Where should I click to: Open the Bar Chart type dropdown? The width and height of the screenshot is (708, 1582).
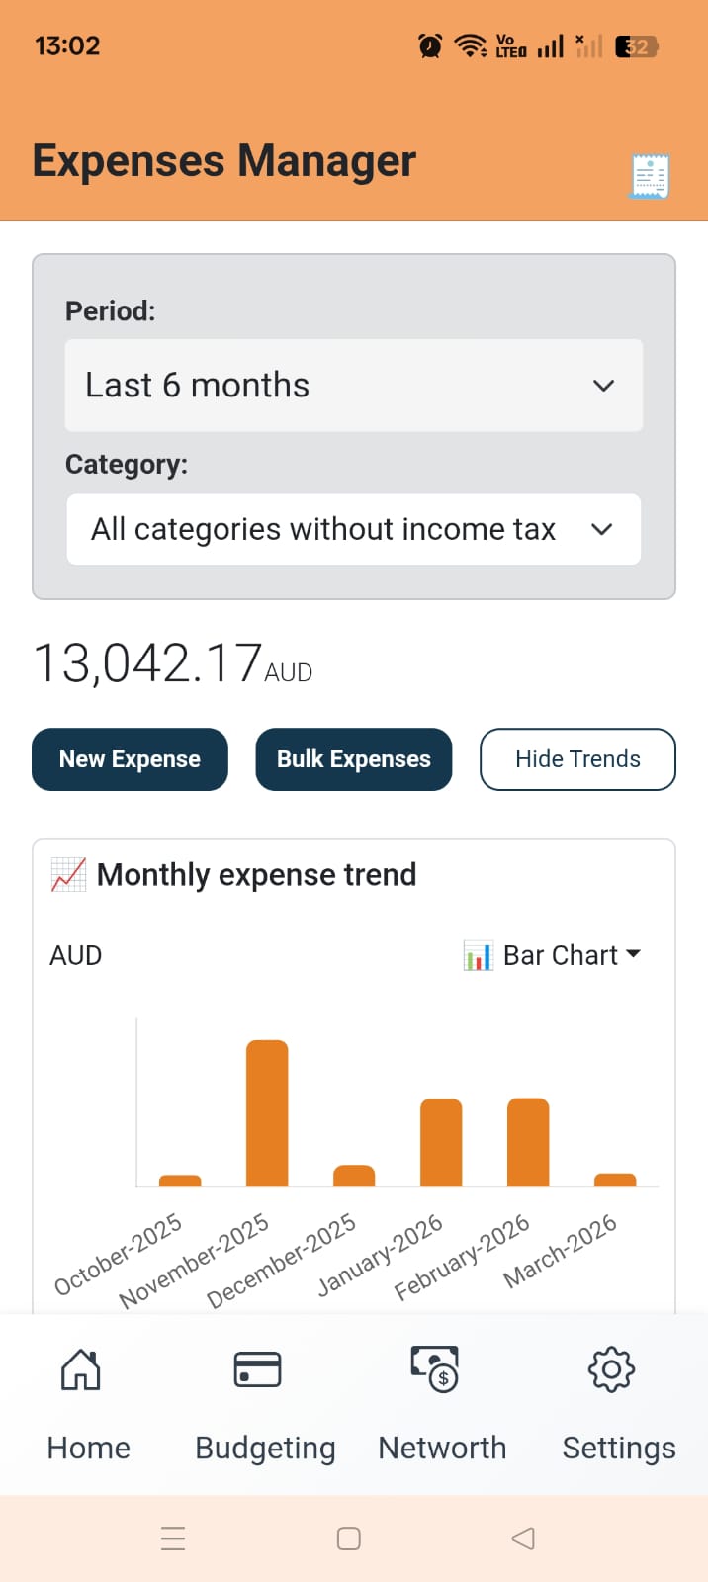pos(553,955)
